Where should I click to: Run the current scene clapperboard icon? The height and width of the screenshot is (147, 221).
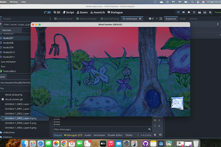click(x=199, y=12)
